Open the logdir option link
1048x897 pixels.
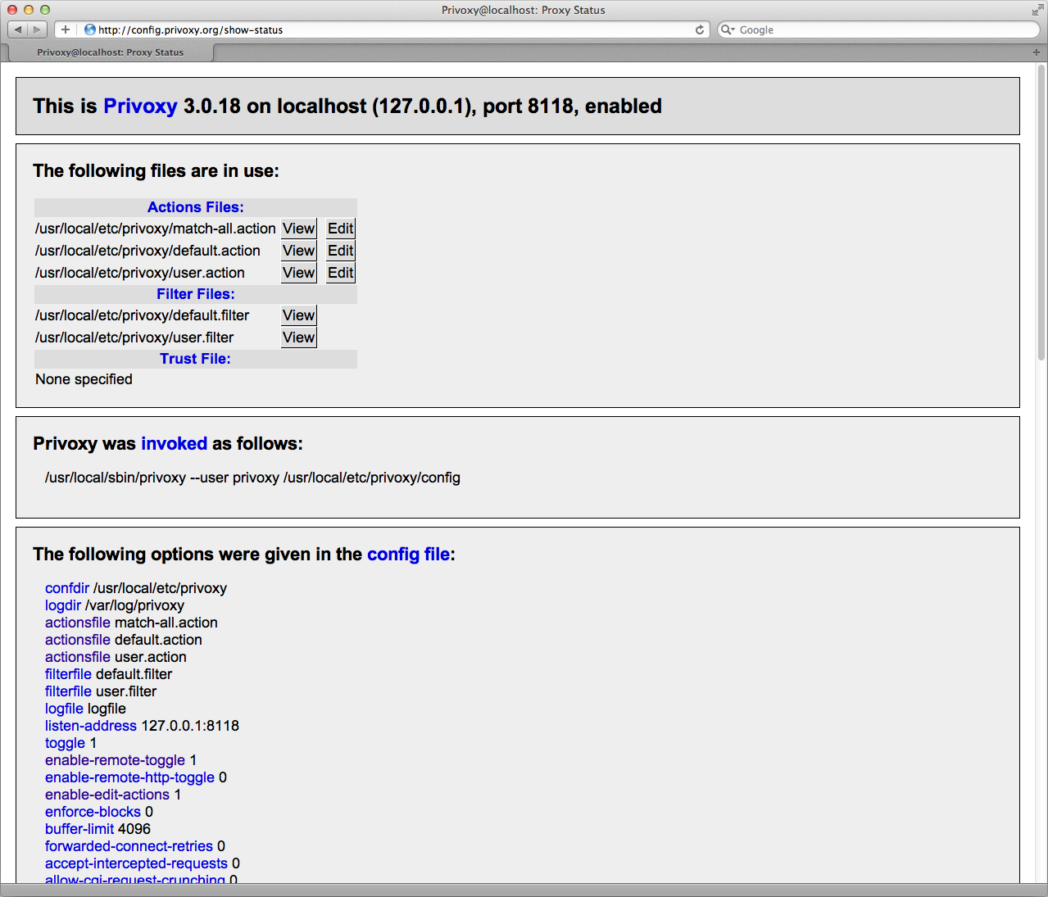(63, 605)
